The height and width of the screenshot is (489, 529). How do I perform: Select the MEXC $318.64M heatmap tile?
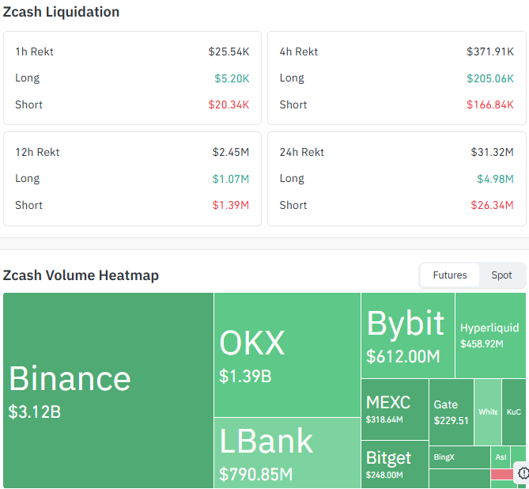(x=395, y=409)
